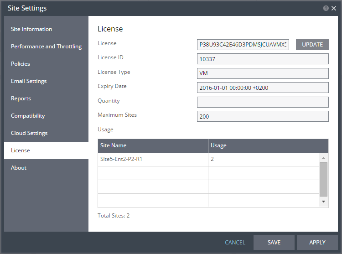
Task: Open the Policies section
Action: point(46,64)
